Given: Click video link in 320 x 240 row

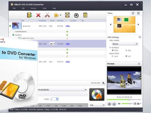Looking at the screenshot, I should (x=68, y=62).
